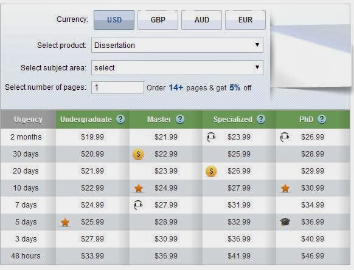Screen dimensions: 354x270
Task: Select the $25.99 Specialized 30 days price
Action: 239,154
